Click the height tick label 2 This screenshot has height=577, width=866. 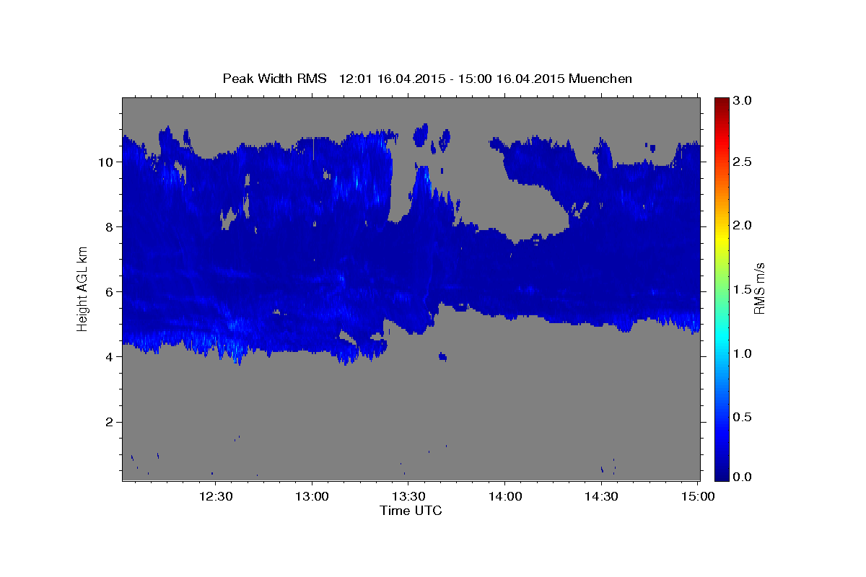pos(110,422)
